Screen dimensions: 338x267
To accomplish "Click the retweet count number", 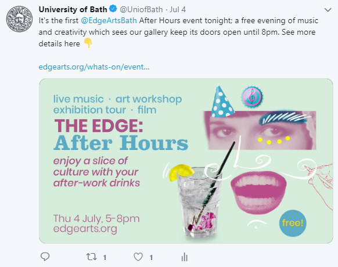I will coord(105,257).
